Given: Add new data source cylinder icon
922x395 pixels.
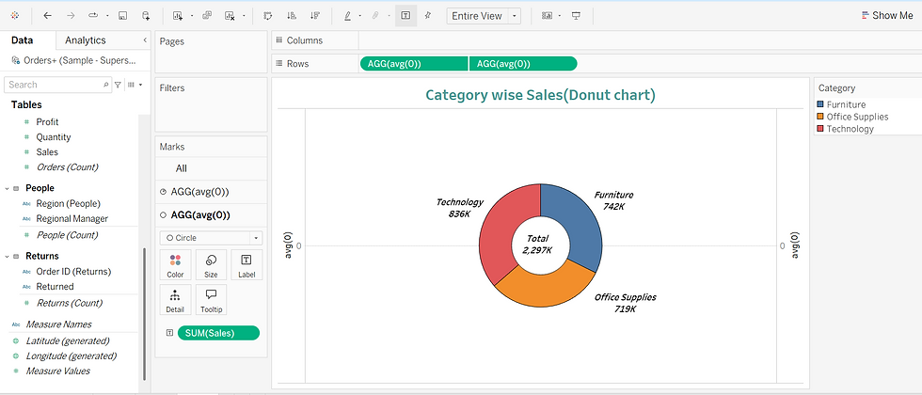Looking at the screenshot, I should tap(145, 16).
